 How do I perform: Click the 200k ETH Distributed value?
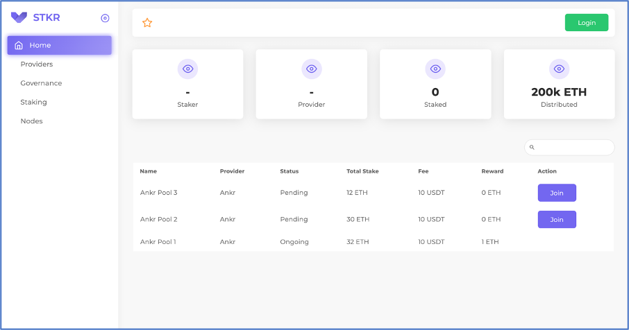click(559, 92)
